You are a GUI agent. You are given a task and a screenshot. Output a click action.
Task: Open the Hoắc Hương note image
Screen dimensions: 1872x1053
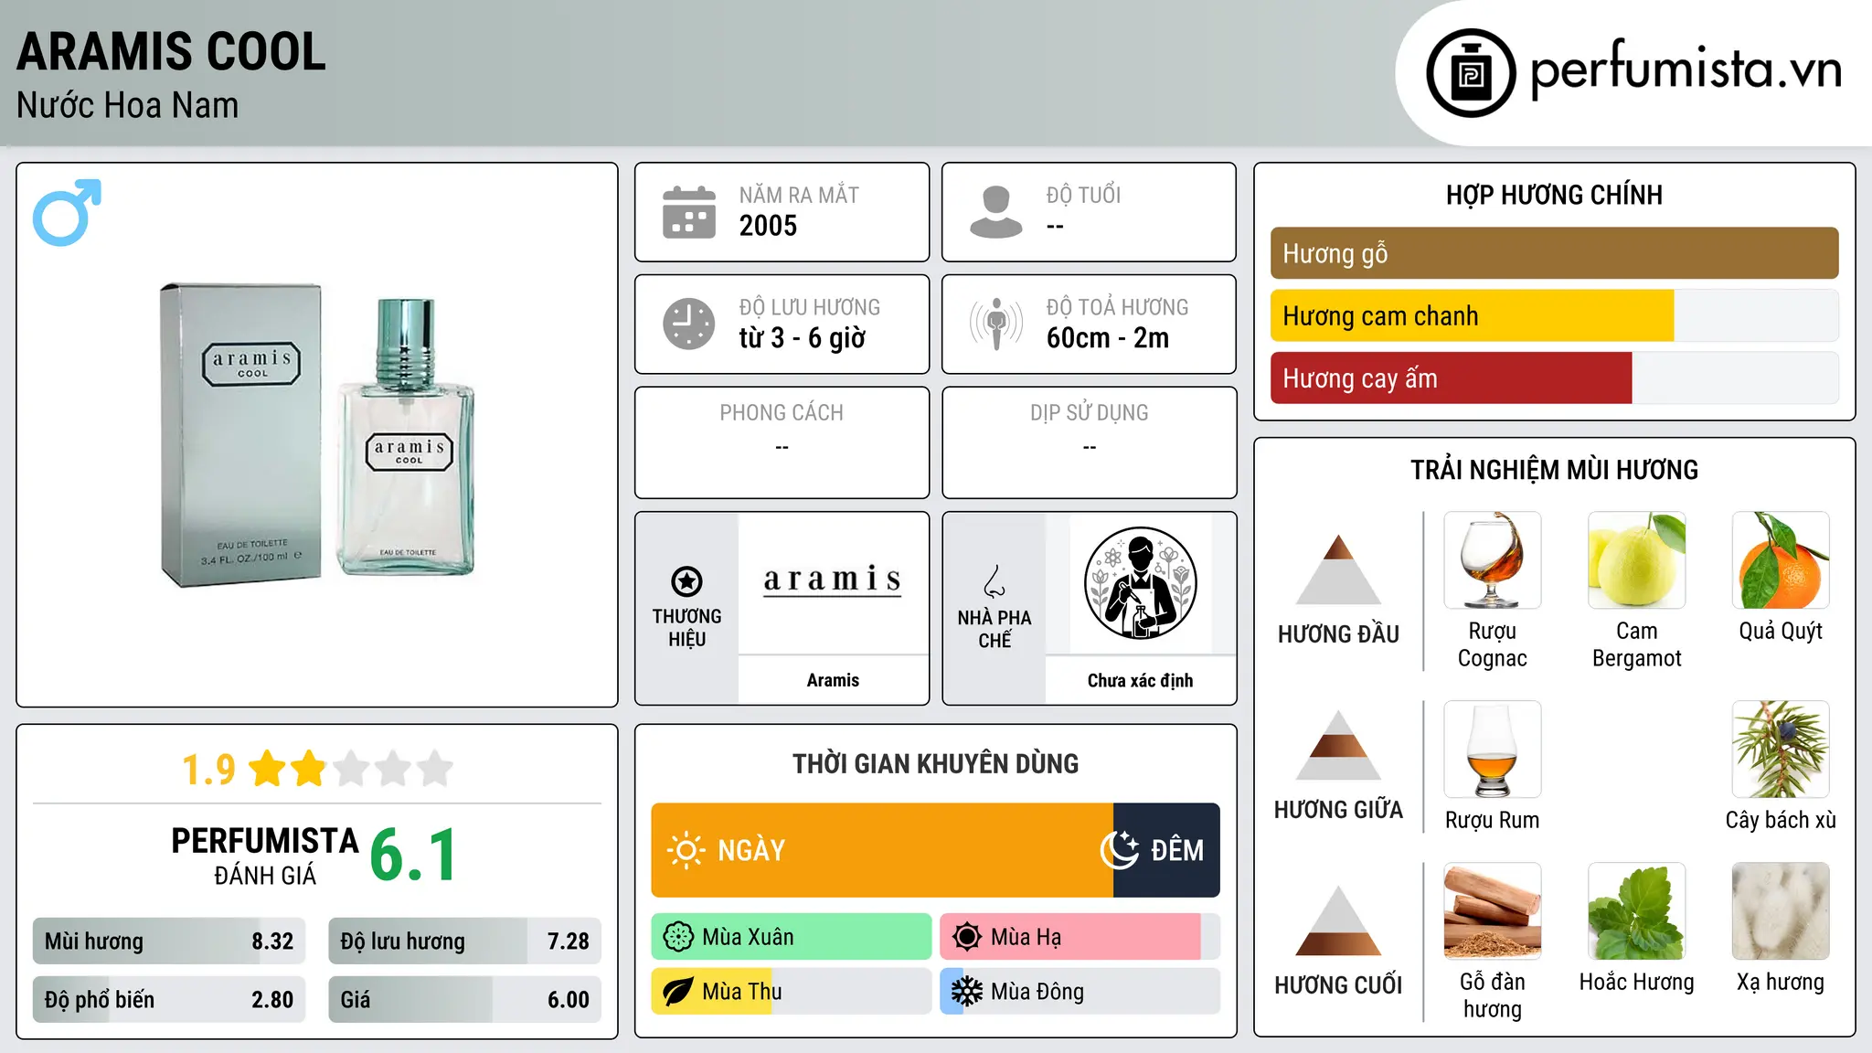point(1637,911)
